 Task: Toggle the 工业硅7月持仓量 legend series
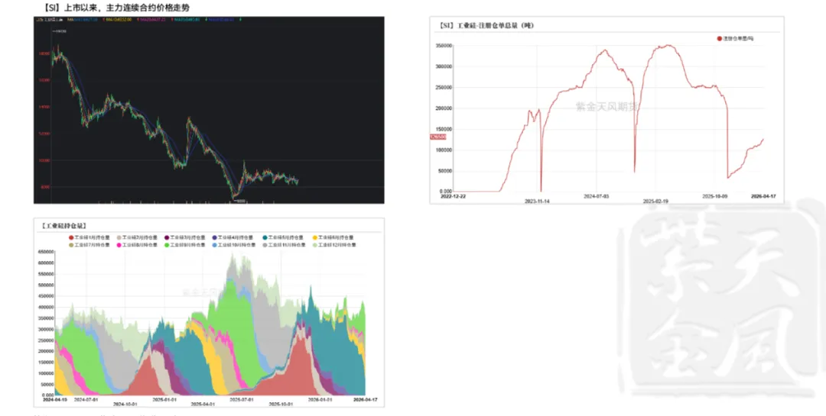(x=89, y=245)
